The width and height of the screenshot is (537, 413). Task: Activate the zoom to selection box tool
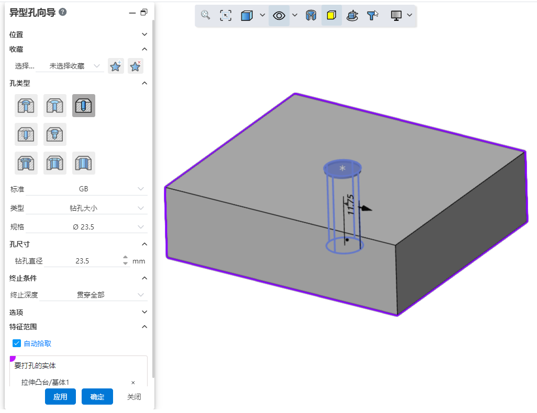pyautogui.click(x=226, y=16)
